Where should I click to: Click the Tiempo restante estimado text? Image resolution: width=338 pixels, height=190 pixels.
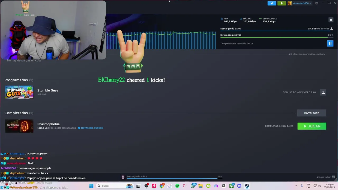[x=237, y=44]
